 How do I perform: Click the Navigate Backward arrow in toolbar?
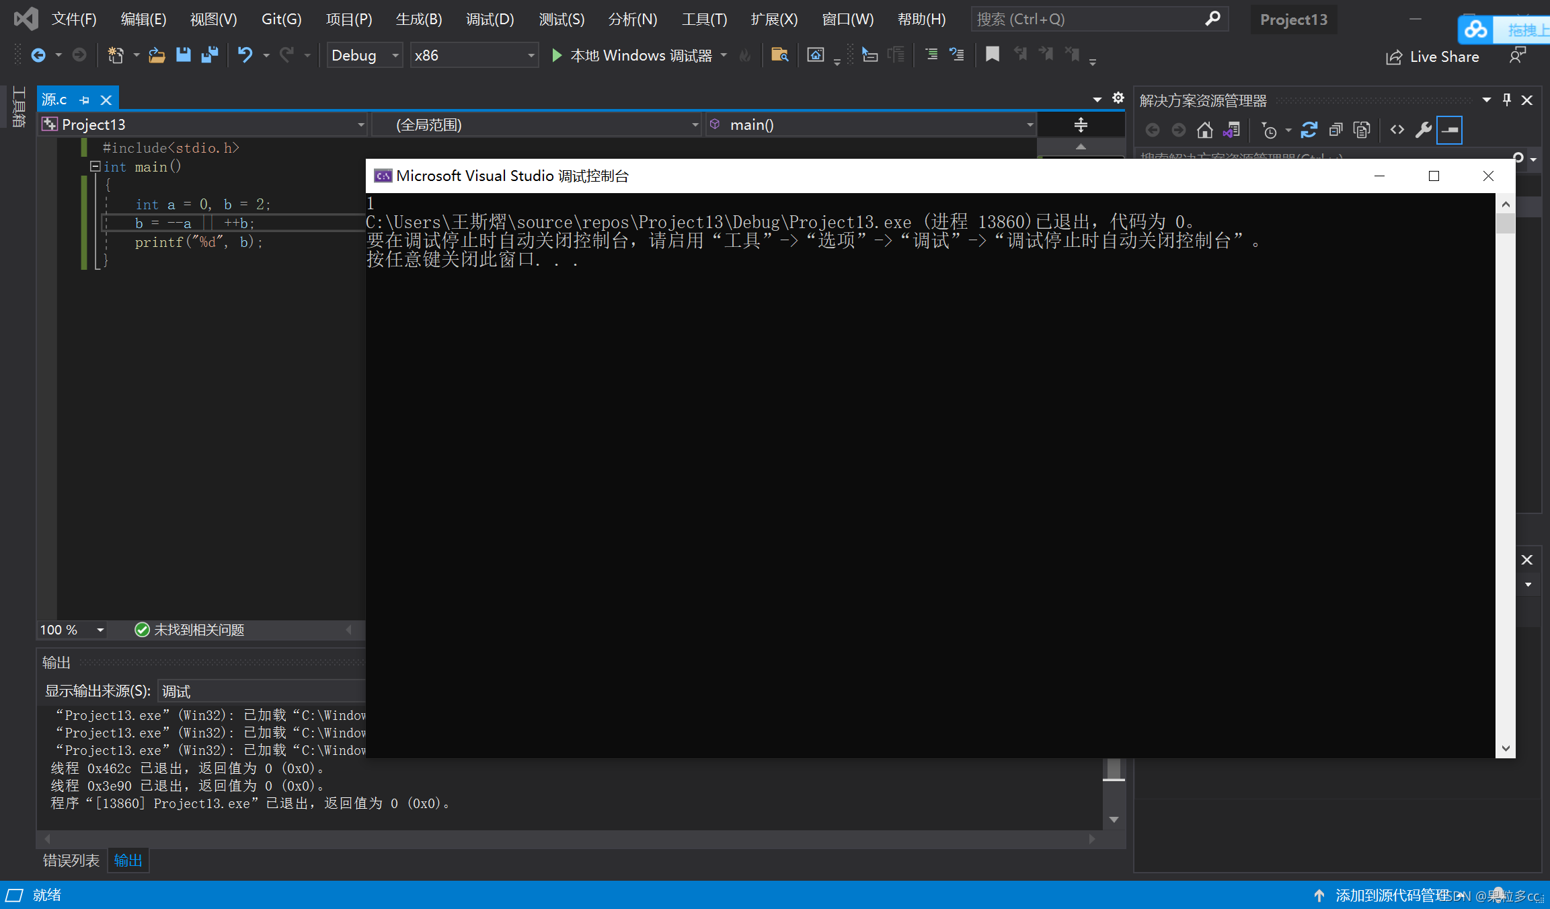tap(38, 55)
